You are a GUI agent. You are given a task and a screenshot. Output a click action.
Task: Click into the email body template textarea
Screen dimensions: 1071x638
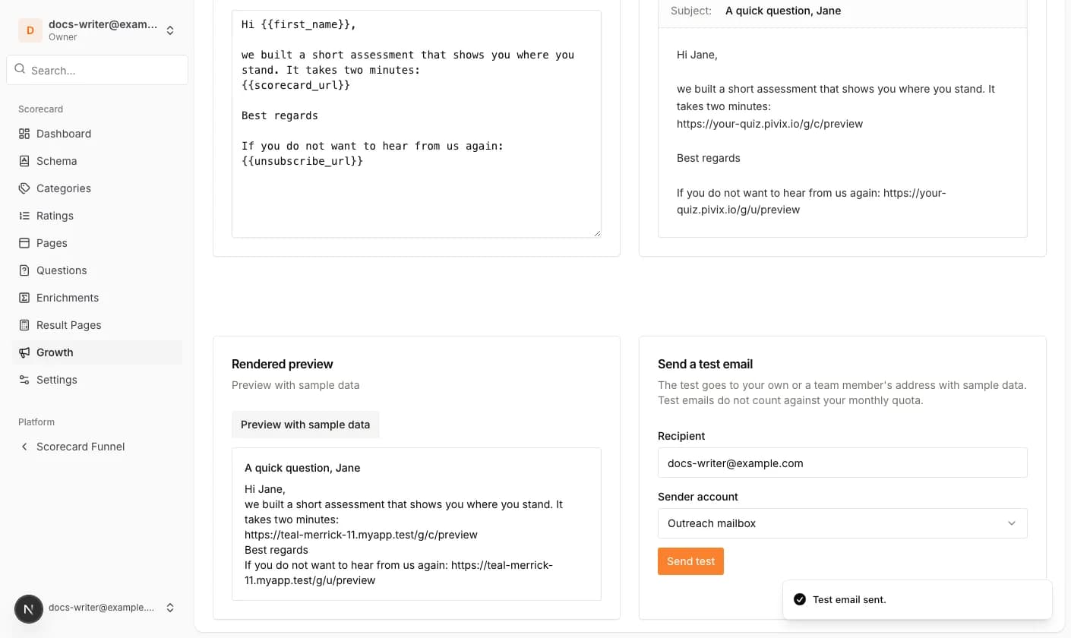[x=416, y=124]
